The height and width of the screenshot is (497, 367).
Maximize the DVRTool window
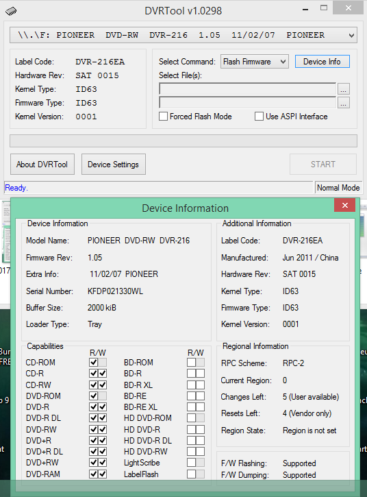[x=324, y=8]
